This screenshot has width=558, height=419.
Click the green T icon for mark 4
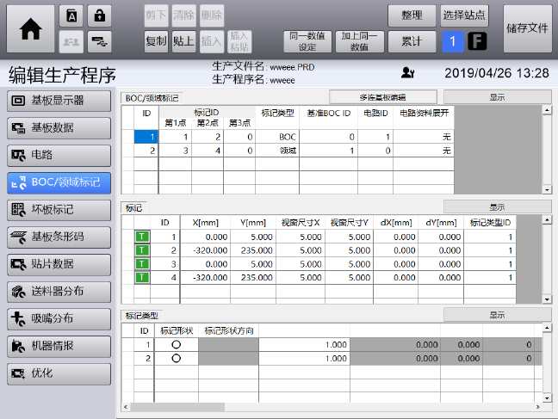coord(142,277)
